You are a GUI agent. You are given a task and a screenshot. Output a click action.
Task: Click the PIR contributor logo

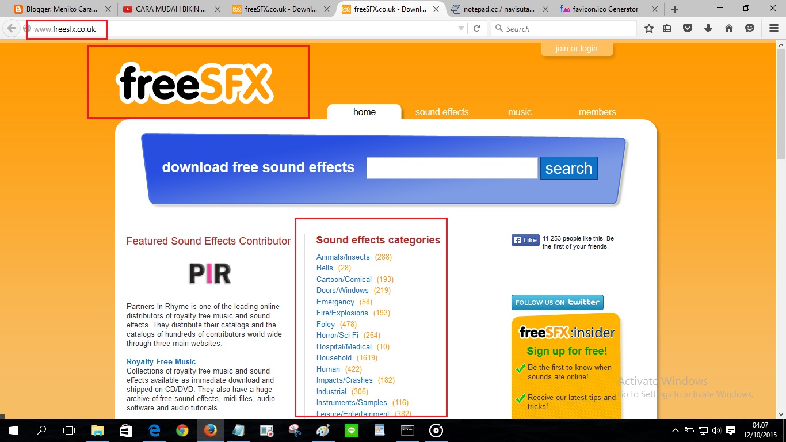point(209,274)
